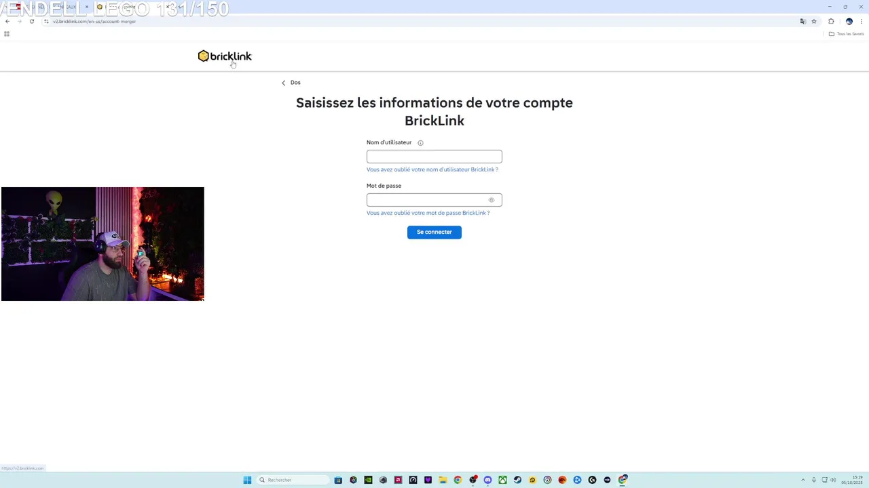Viewport: 869px width, 488px height.
Task: Focus the Mot de passe input field
Action: tap(434, 200)
